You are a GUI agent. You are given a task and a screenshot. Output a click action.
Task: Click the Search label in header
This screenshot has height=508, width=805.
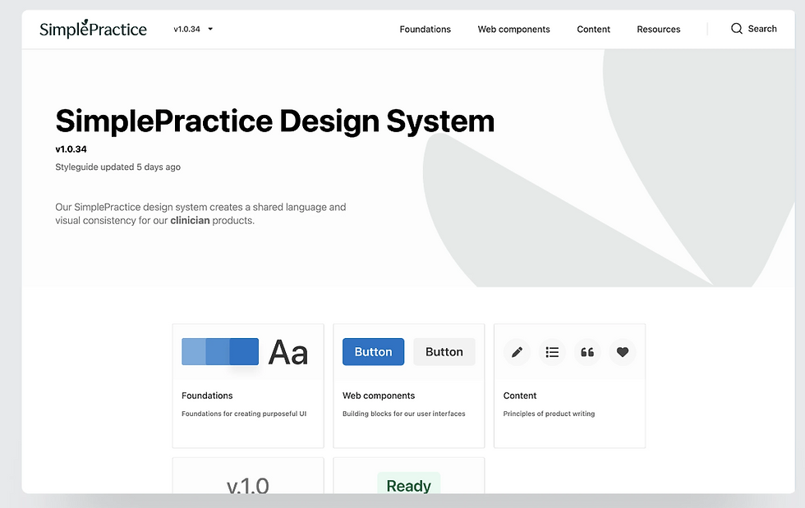point(762,29)
